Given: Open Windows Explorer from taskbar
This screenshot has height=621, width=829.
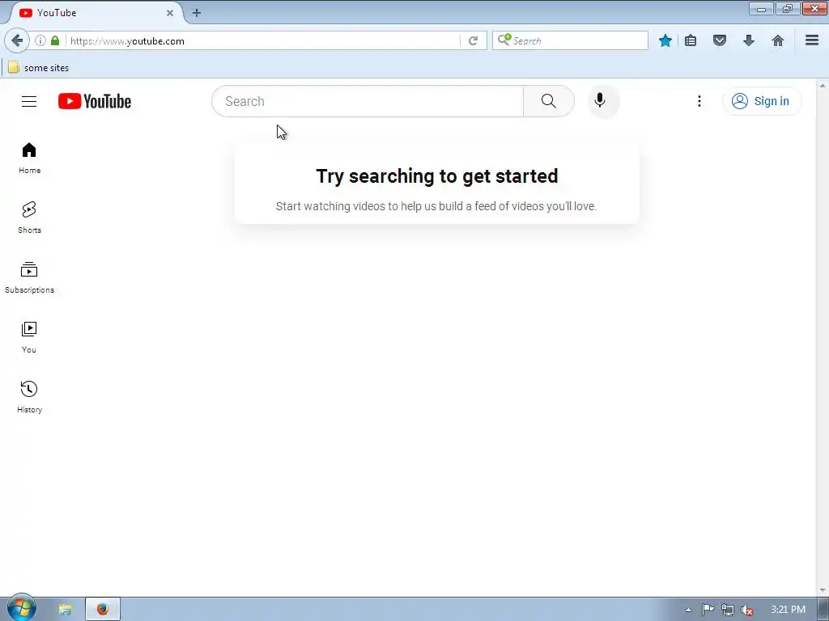Looking at the screenshot, I should 65,610.
